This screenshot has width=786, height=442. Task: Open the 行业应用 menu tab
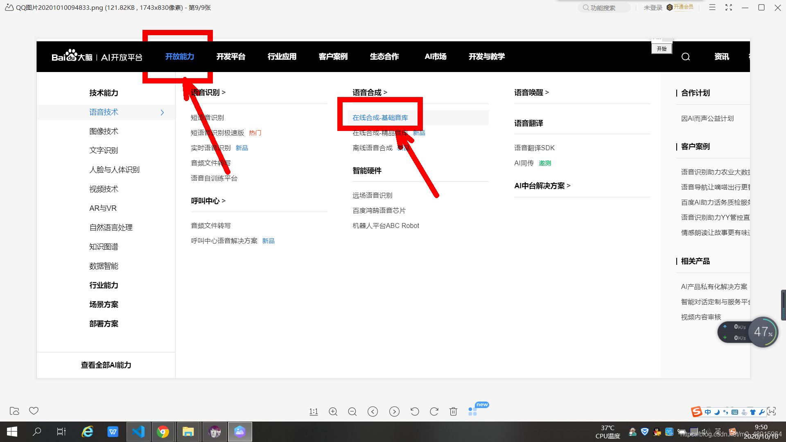pos(282,57)
